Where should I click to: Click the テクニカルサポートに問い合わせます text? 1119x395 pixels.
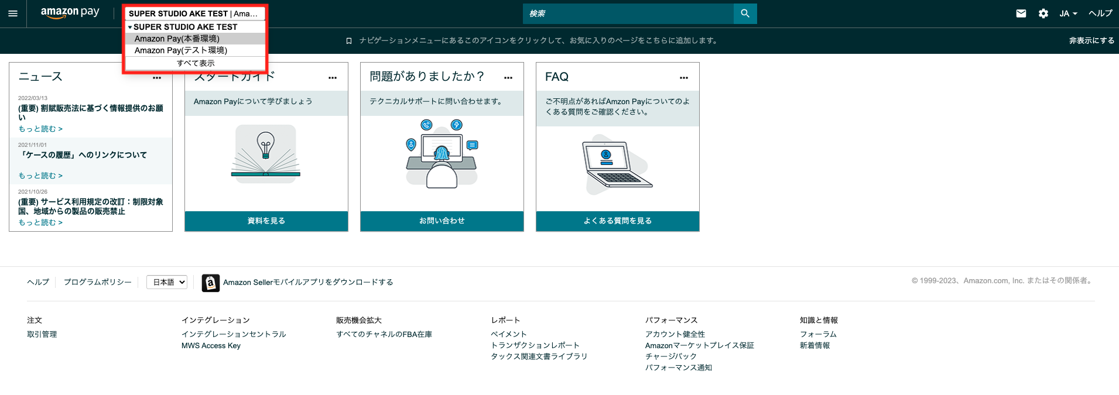[x=437, y=101]
